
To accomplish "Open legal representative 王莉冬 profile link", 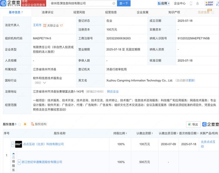I will click(x=37, y=25).
